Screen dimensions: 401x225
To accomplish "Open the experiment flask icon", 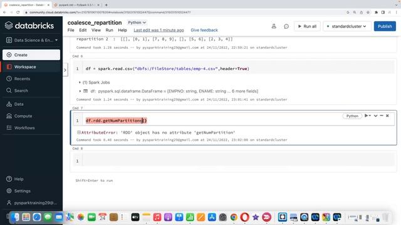I will click(x=274, y=26).
